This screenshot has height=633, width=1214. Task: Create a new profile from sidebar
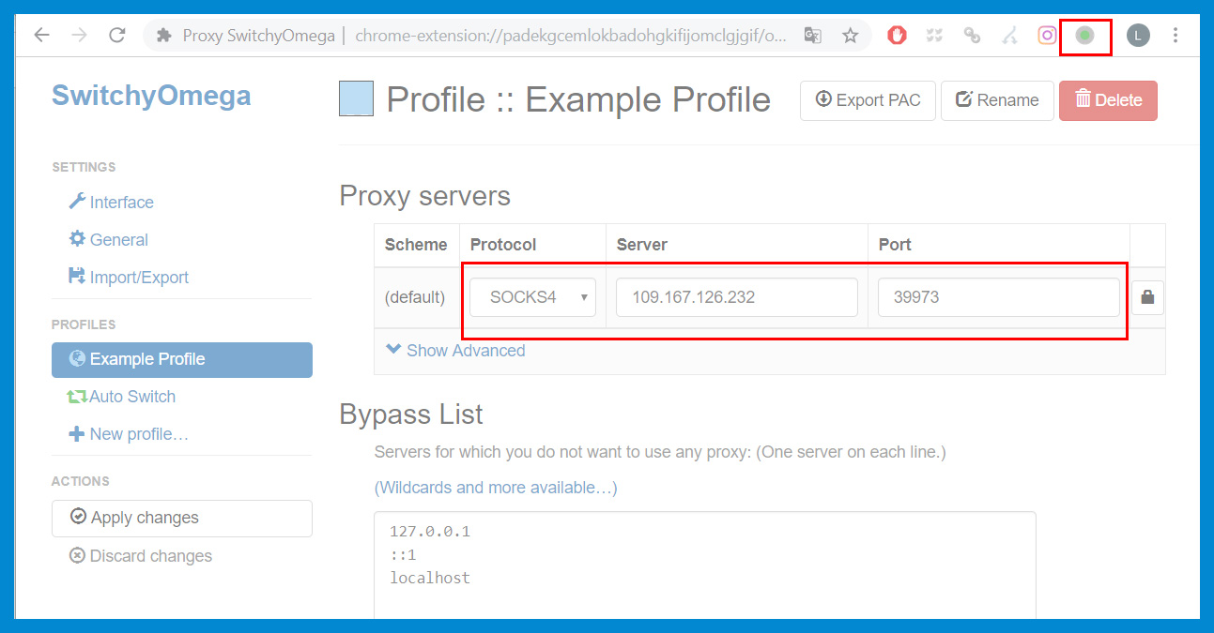129,434
